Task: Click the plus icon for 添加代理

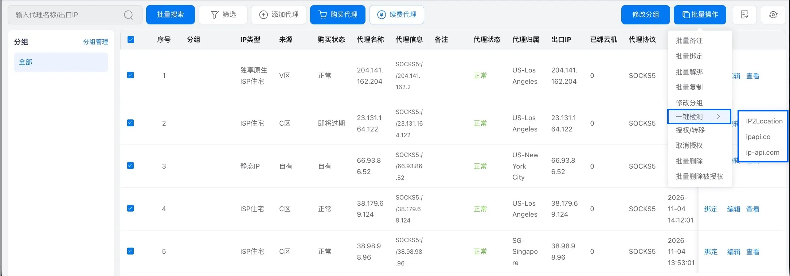Action: click(x=263, y=15)
